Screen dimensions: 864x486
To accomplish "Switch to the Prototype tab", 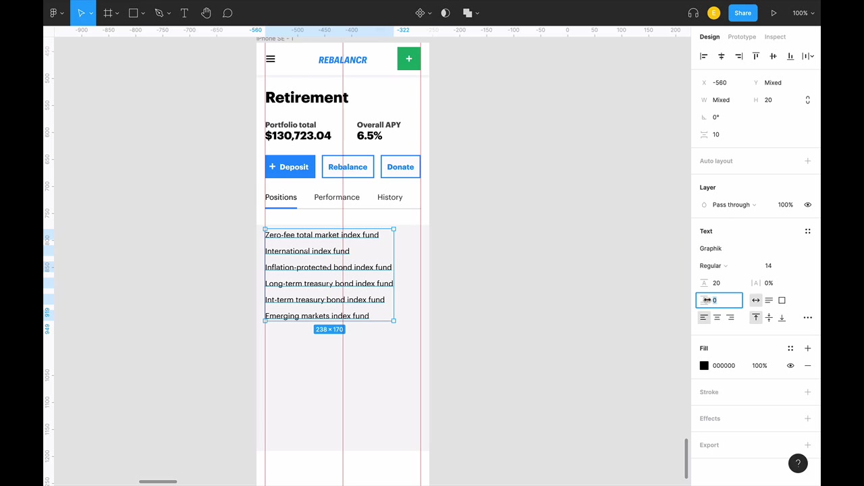I will click(x=742, y=36).
